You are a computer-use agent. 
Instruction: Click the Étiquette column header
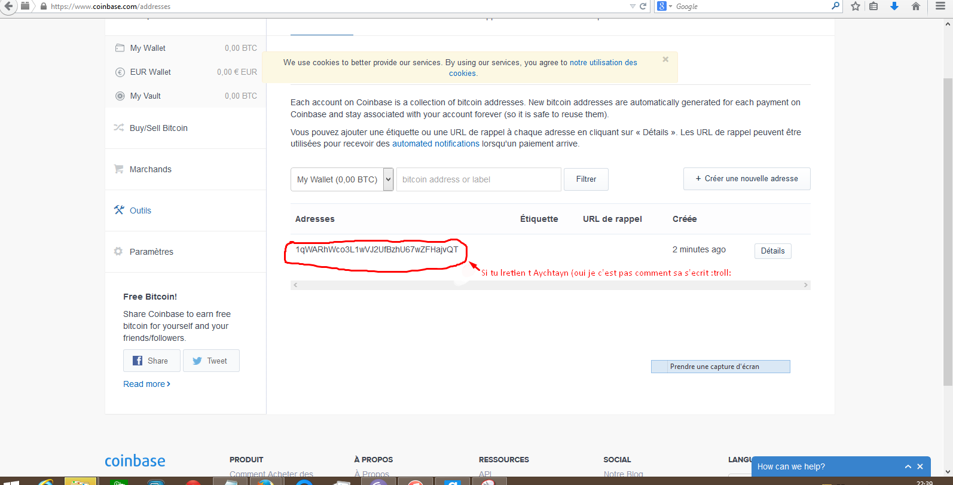coord(539,219)
